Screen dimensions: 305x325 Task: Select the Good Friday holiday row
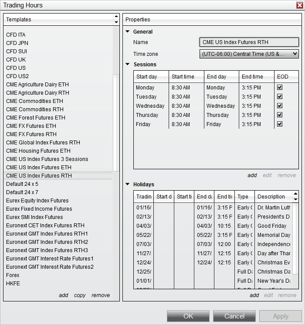213,226
